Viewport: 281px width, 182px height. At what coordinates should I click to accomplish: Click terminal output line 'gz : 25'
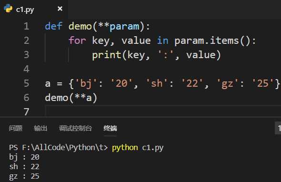click(x=24, y=176)
